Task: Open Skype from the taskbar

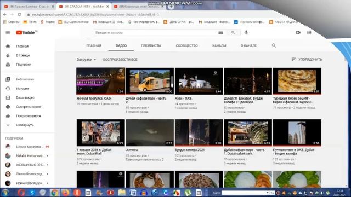Action: tap(32, 193)
